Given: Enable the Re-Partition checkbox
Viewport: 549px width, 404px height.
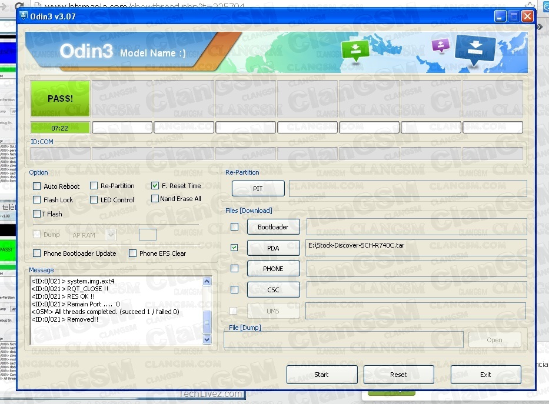Looking at the screenshot, I should tap(94, 186).
